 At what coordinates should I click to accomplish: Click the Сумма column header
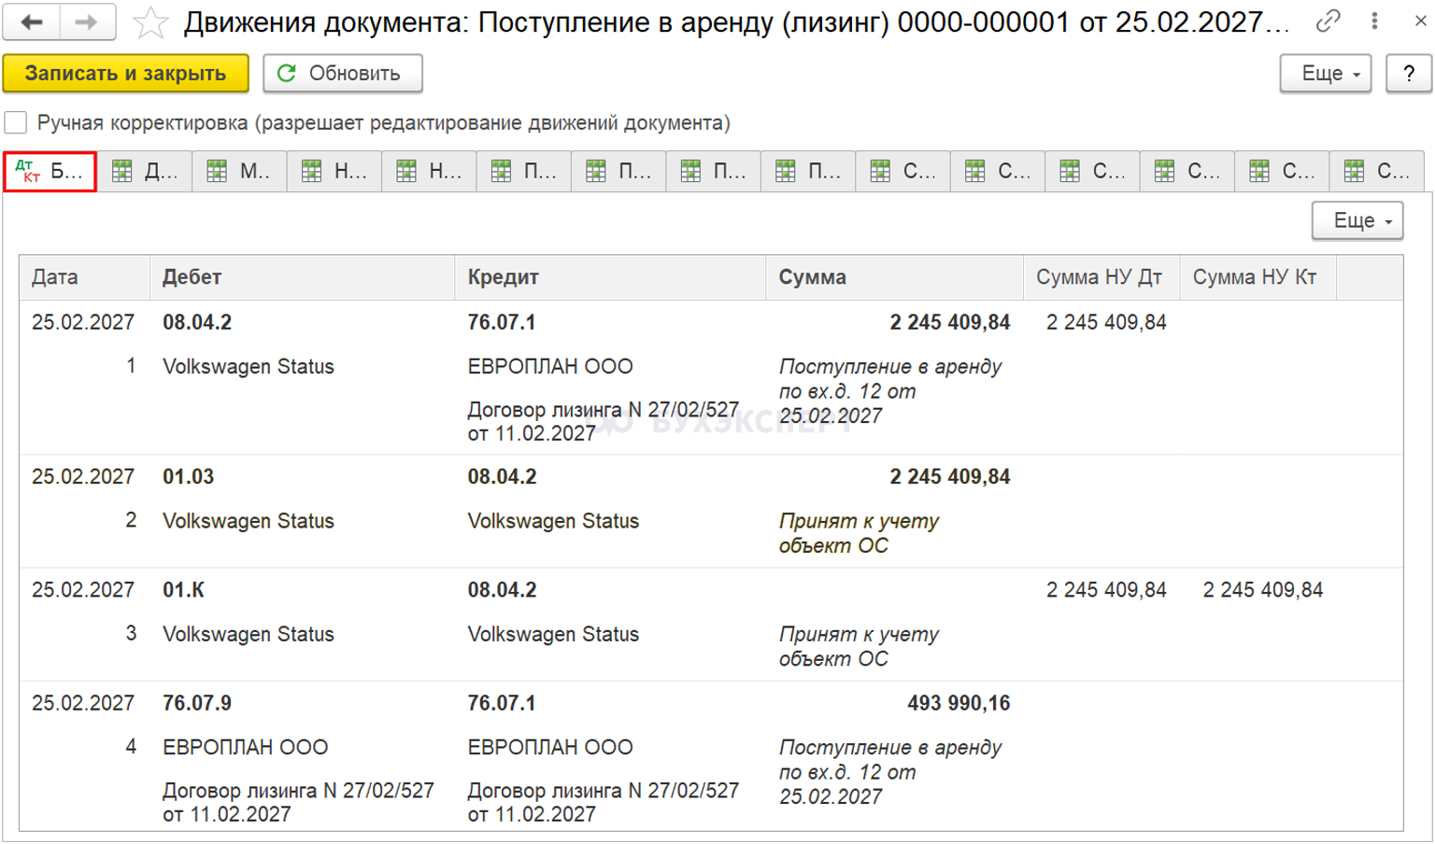pos(894,277)
